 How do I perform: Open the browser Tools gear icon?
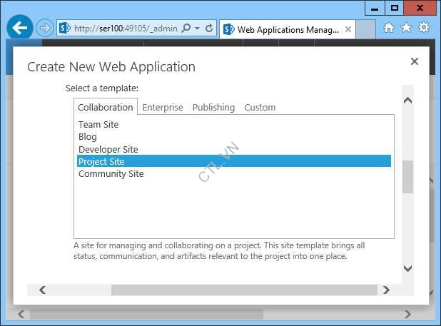point(424,28)
